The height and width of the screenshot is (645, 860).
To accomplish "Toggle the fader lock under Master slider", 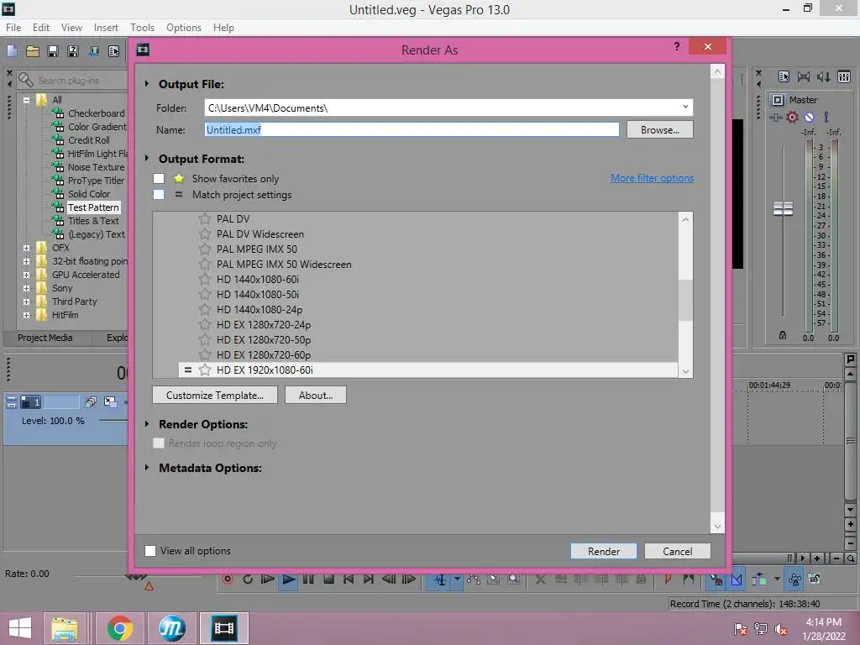I will 783,335.
